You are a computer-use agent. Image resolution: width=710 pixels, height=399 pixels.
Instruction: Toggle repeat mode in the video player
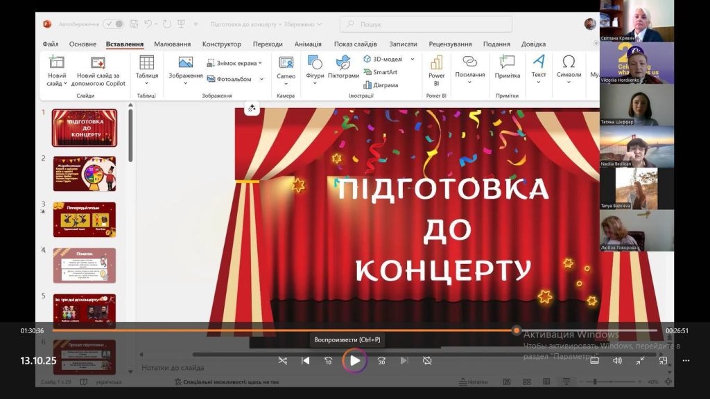point(427,360)
